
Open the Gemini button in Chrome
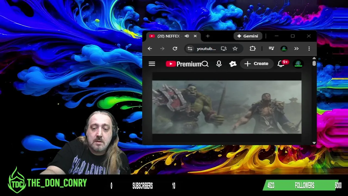pos(248,36)
